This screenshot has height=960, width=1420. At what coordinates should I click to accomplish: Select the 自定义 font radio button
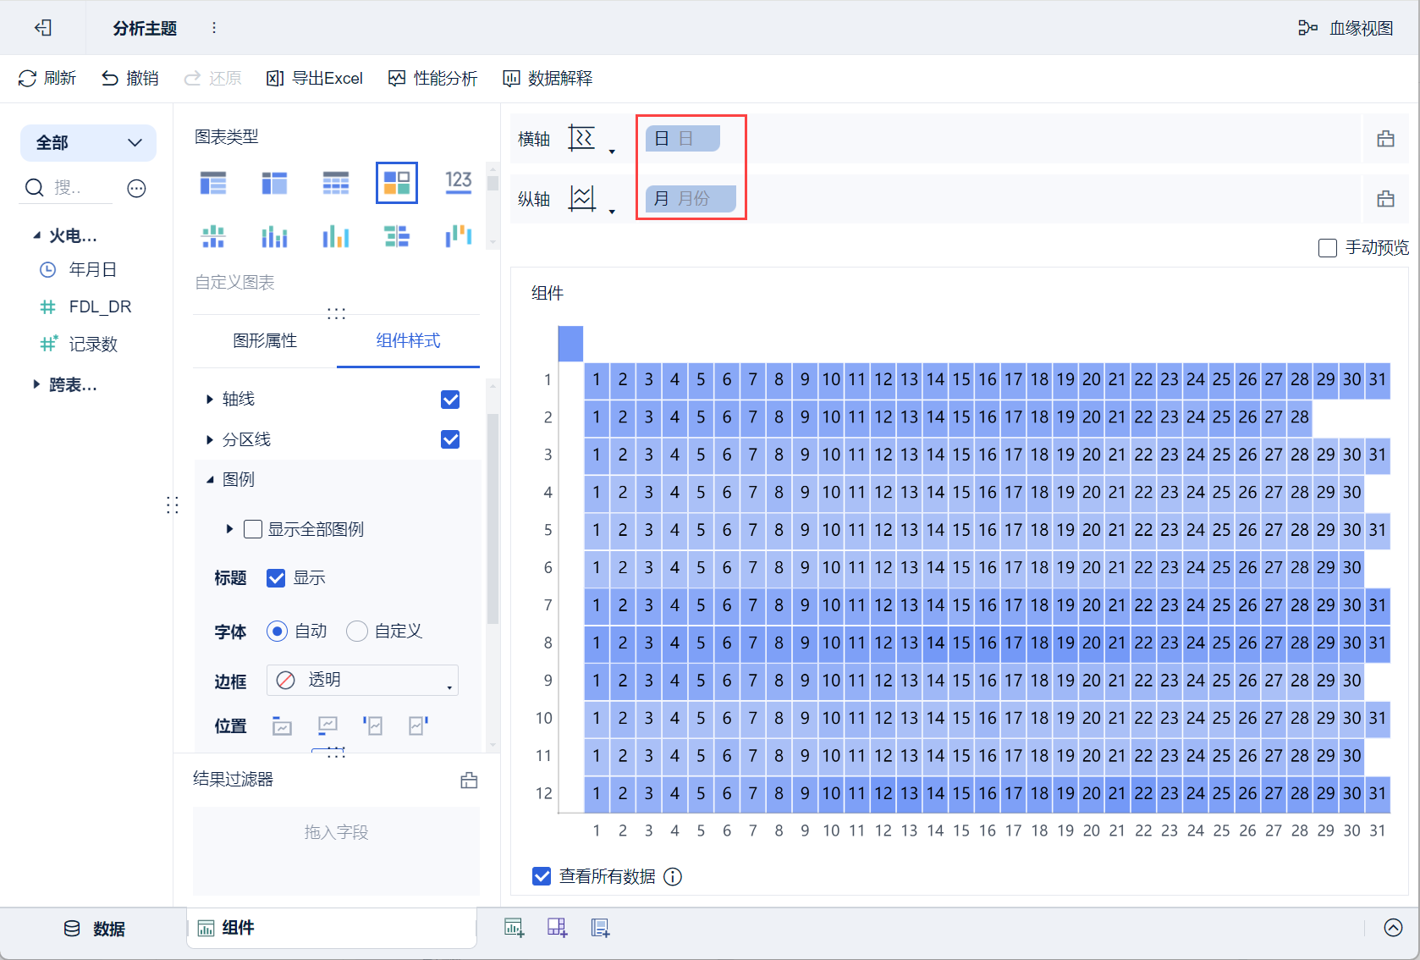(x=357, y=631)
